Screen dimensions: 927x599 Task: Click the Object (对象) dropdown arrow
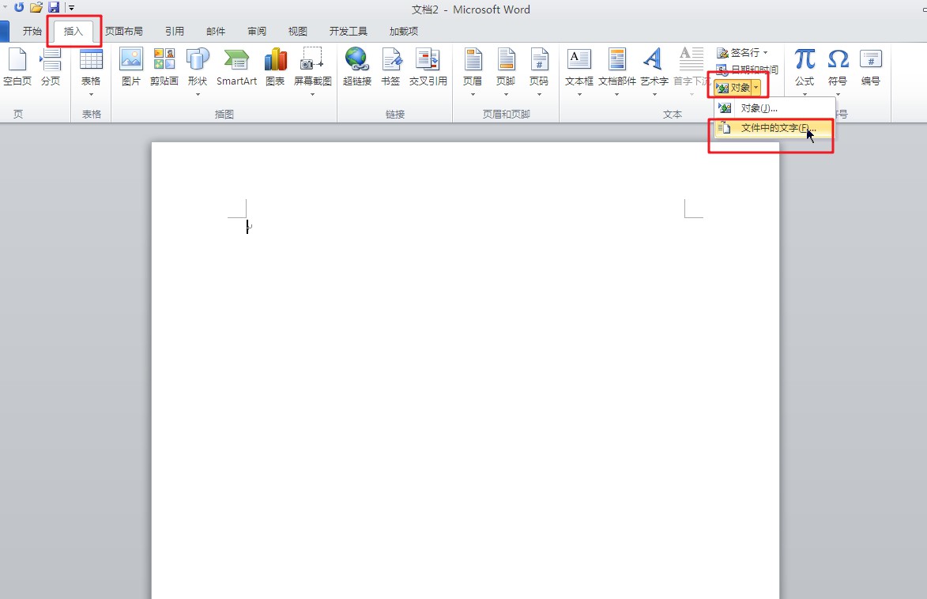click(x=756, y=88)
